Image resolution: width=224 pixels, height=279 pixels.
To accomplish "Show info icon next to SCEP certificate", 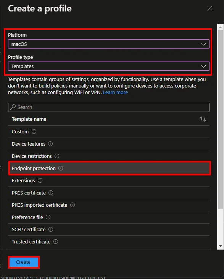I will point(51,229).
